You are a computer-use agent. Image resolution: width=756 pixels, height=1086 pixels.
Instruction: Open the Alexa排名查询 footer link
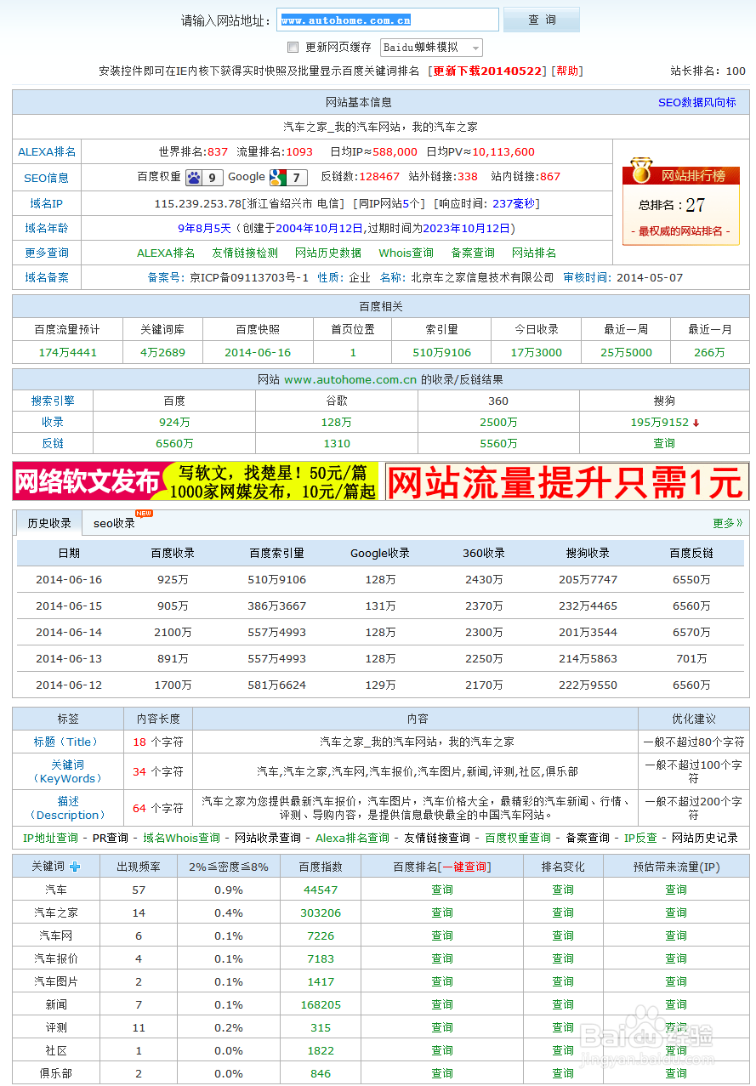(352, 839)
